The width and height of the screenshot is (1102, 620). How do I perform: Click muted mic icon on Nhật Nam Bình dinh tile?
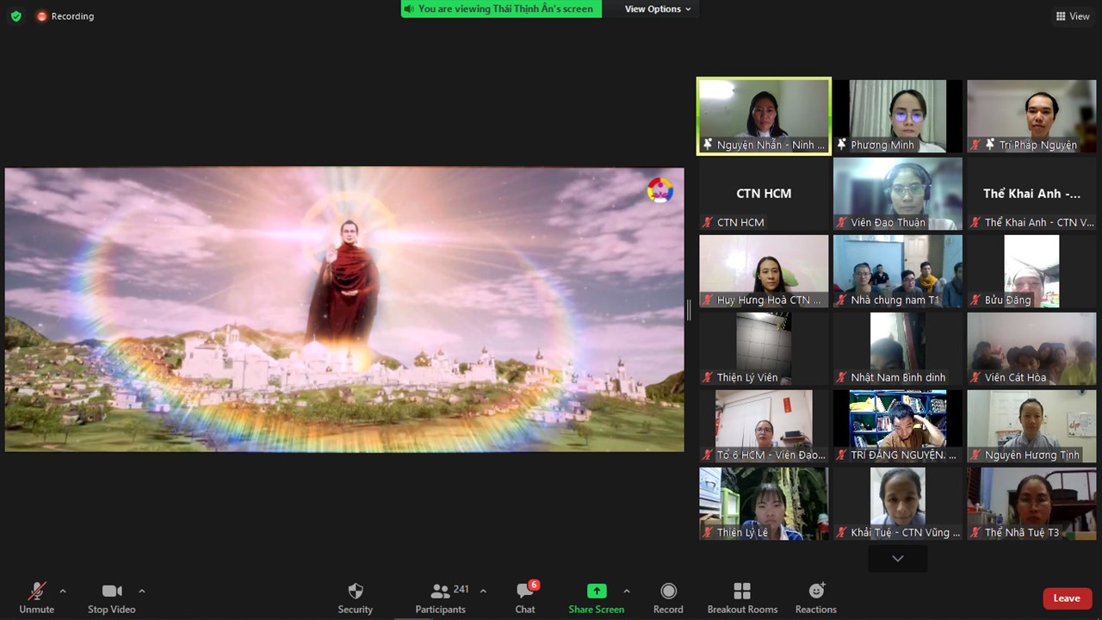tap(842, 377)
